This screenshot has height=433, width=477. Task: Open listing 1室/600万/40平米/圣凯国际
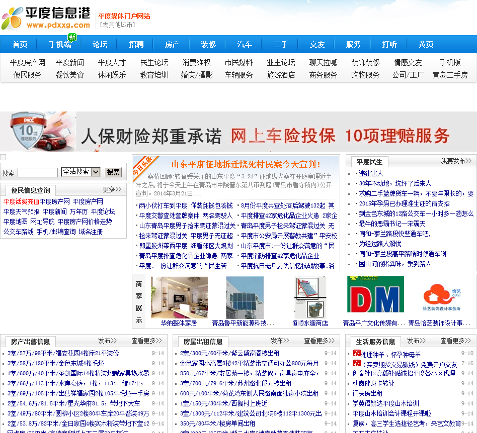[78, 373]
